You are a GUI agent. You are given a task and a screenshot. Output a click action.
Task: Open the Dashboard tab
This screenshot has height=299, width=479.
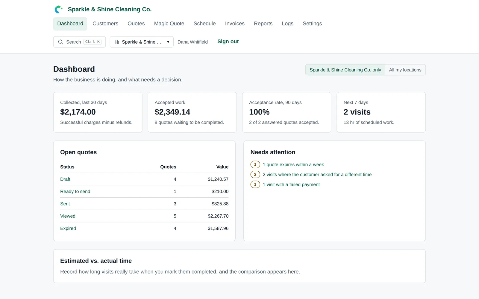tap(70, 24)
